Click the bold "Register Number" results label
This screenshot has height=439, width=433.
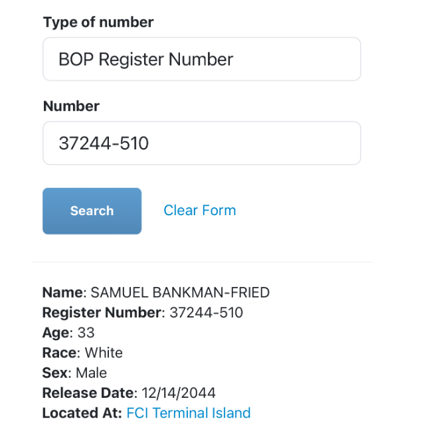(102, 312)
